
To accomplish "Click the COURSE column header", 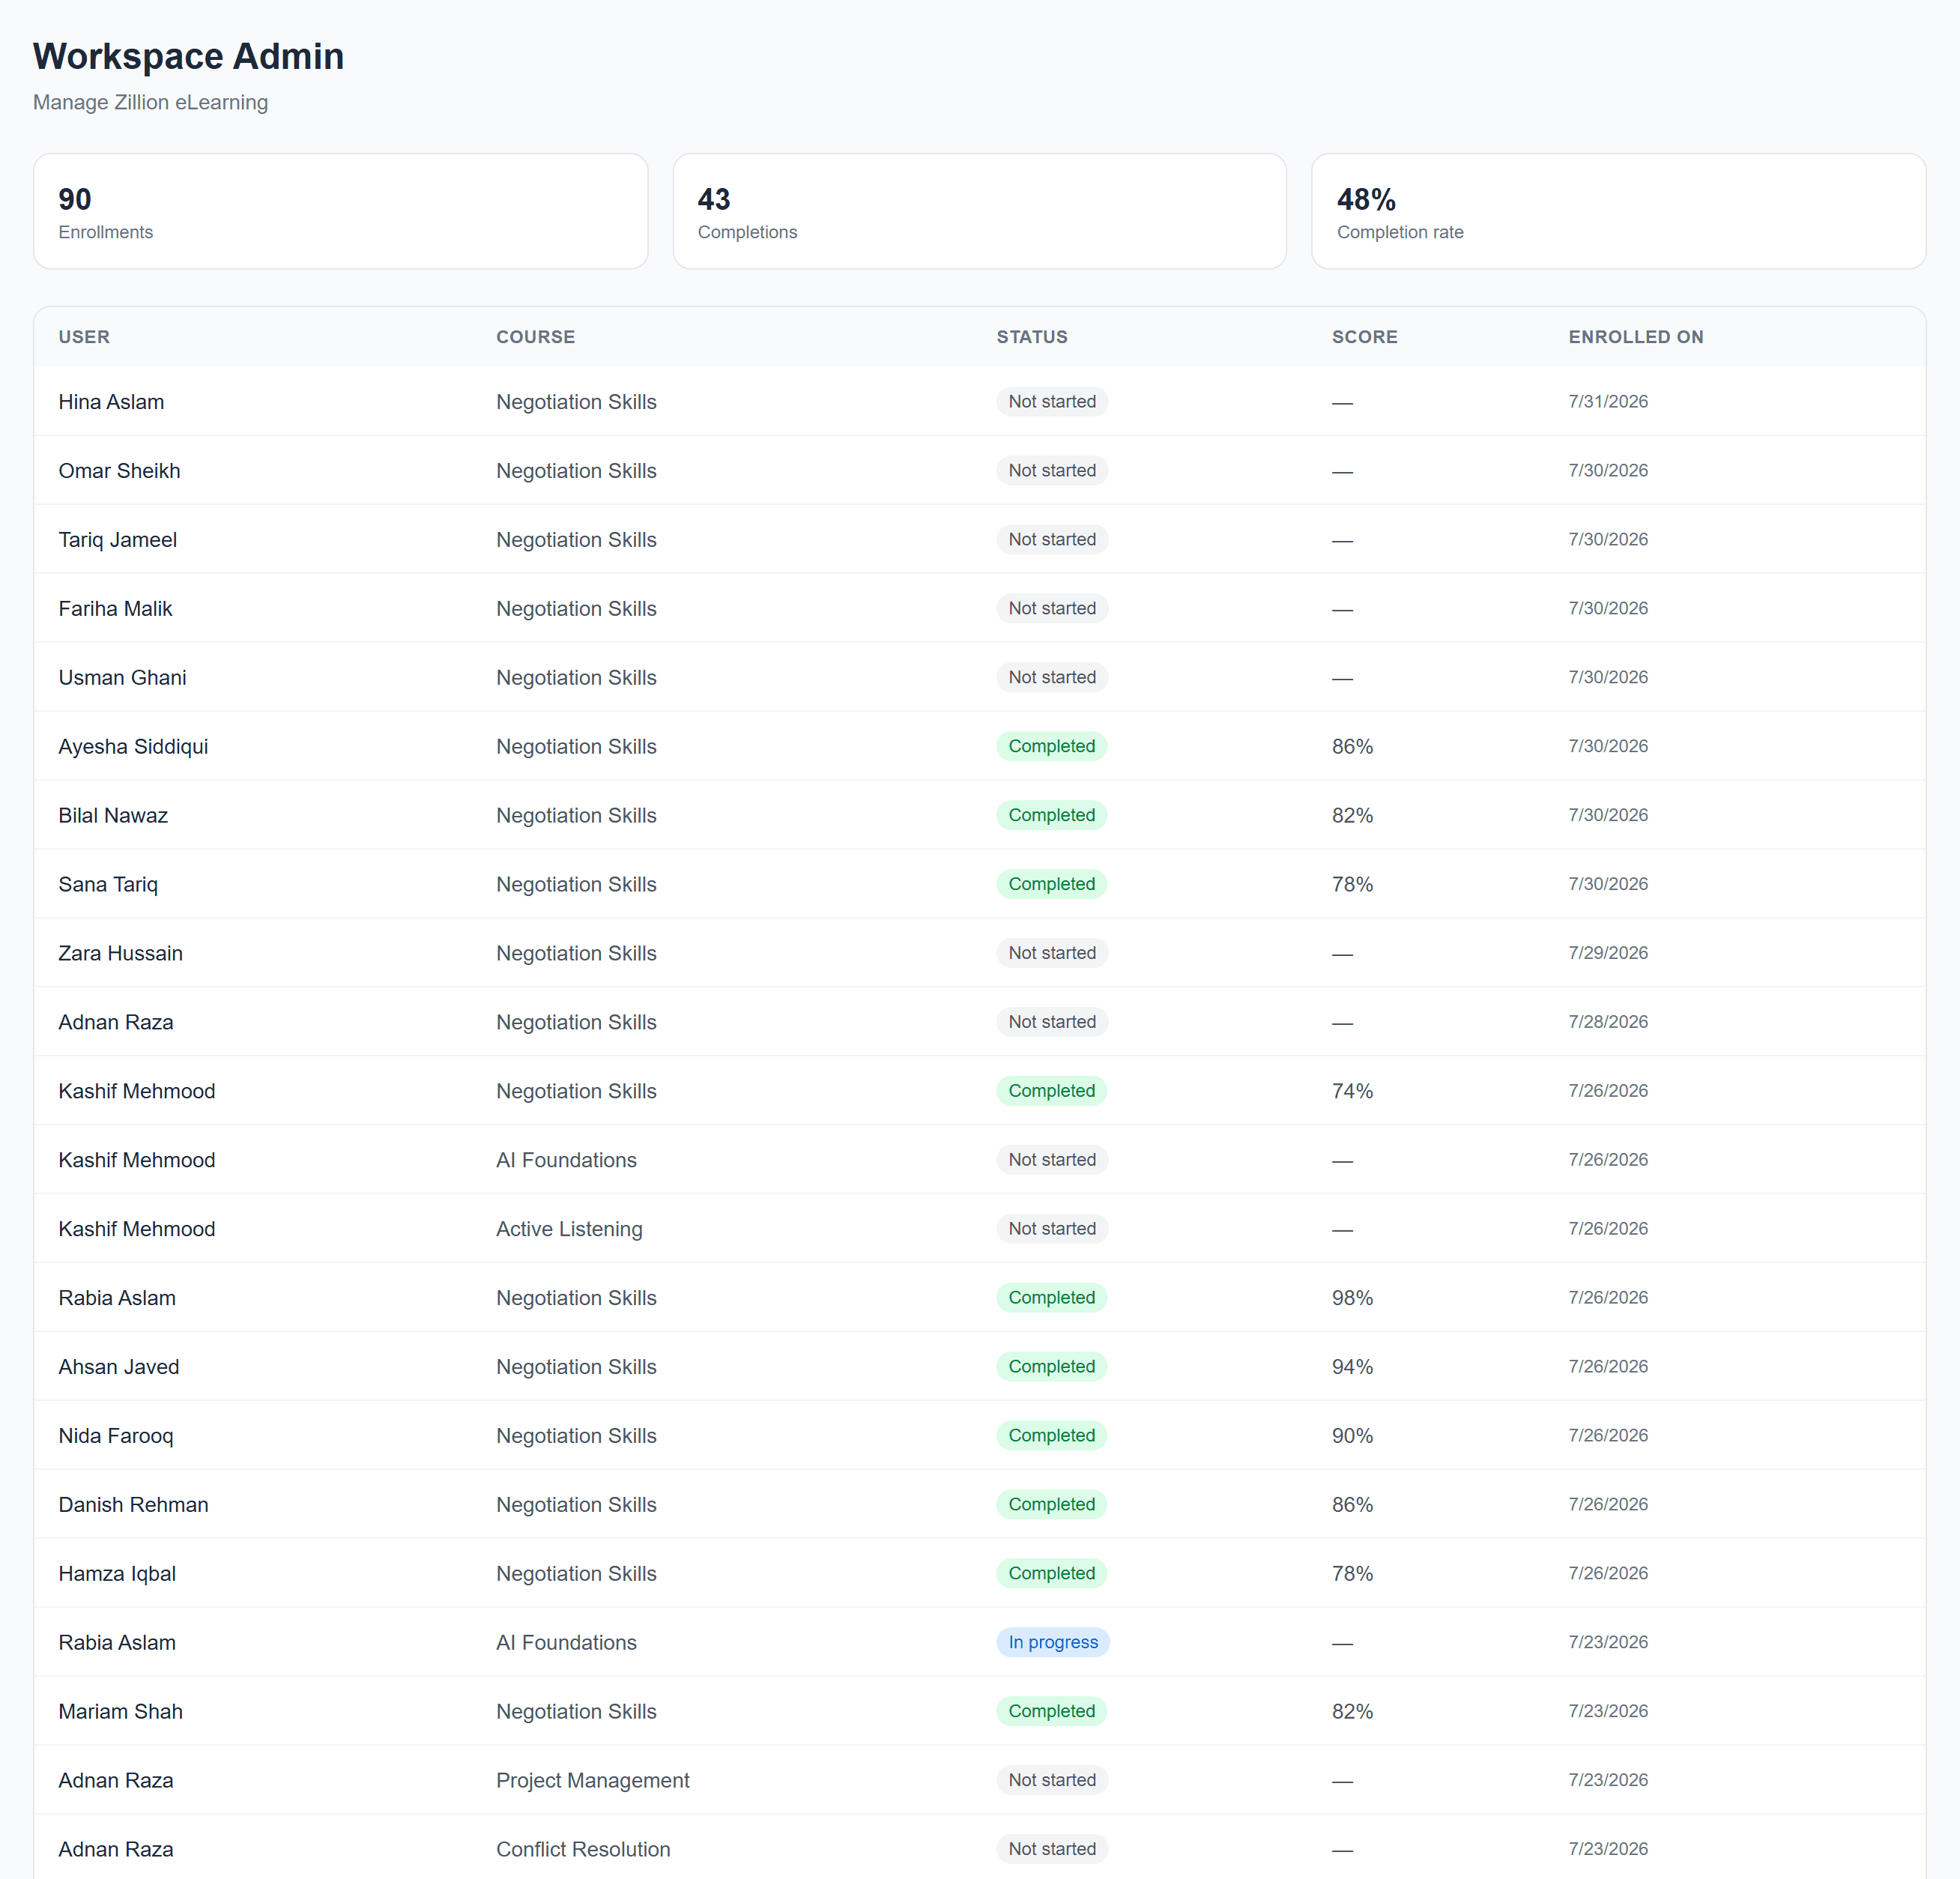I will [535, 337].
